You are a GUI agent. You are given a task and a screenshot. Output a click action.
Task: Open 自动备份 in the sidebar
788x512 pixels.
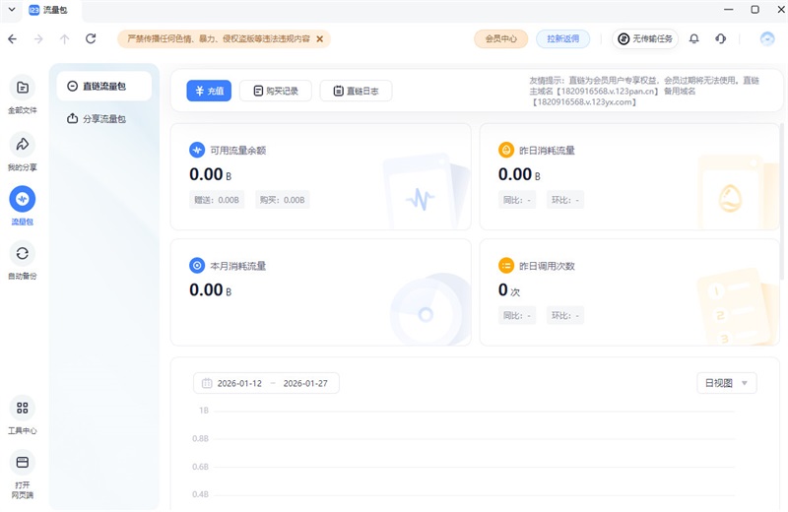pyautogui.click(x=22, y=260)
